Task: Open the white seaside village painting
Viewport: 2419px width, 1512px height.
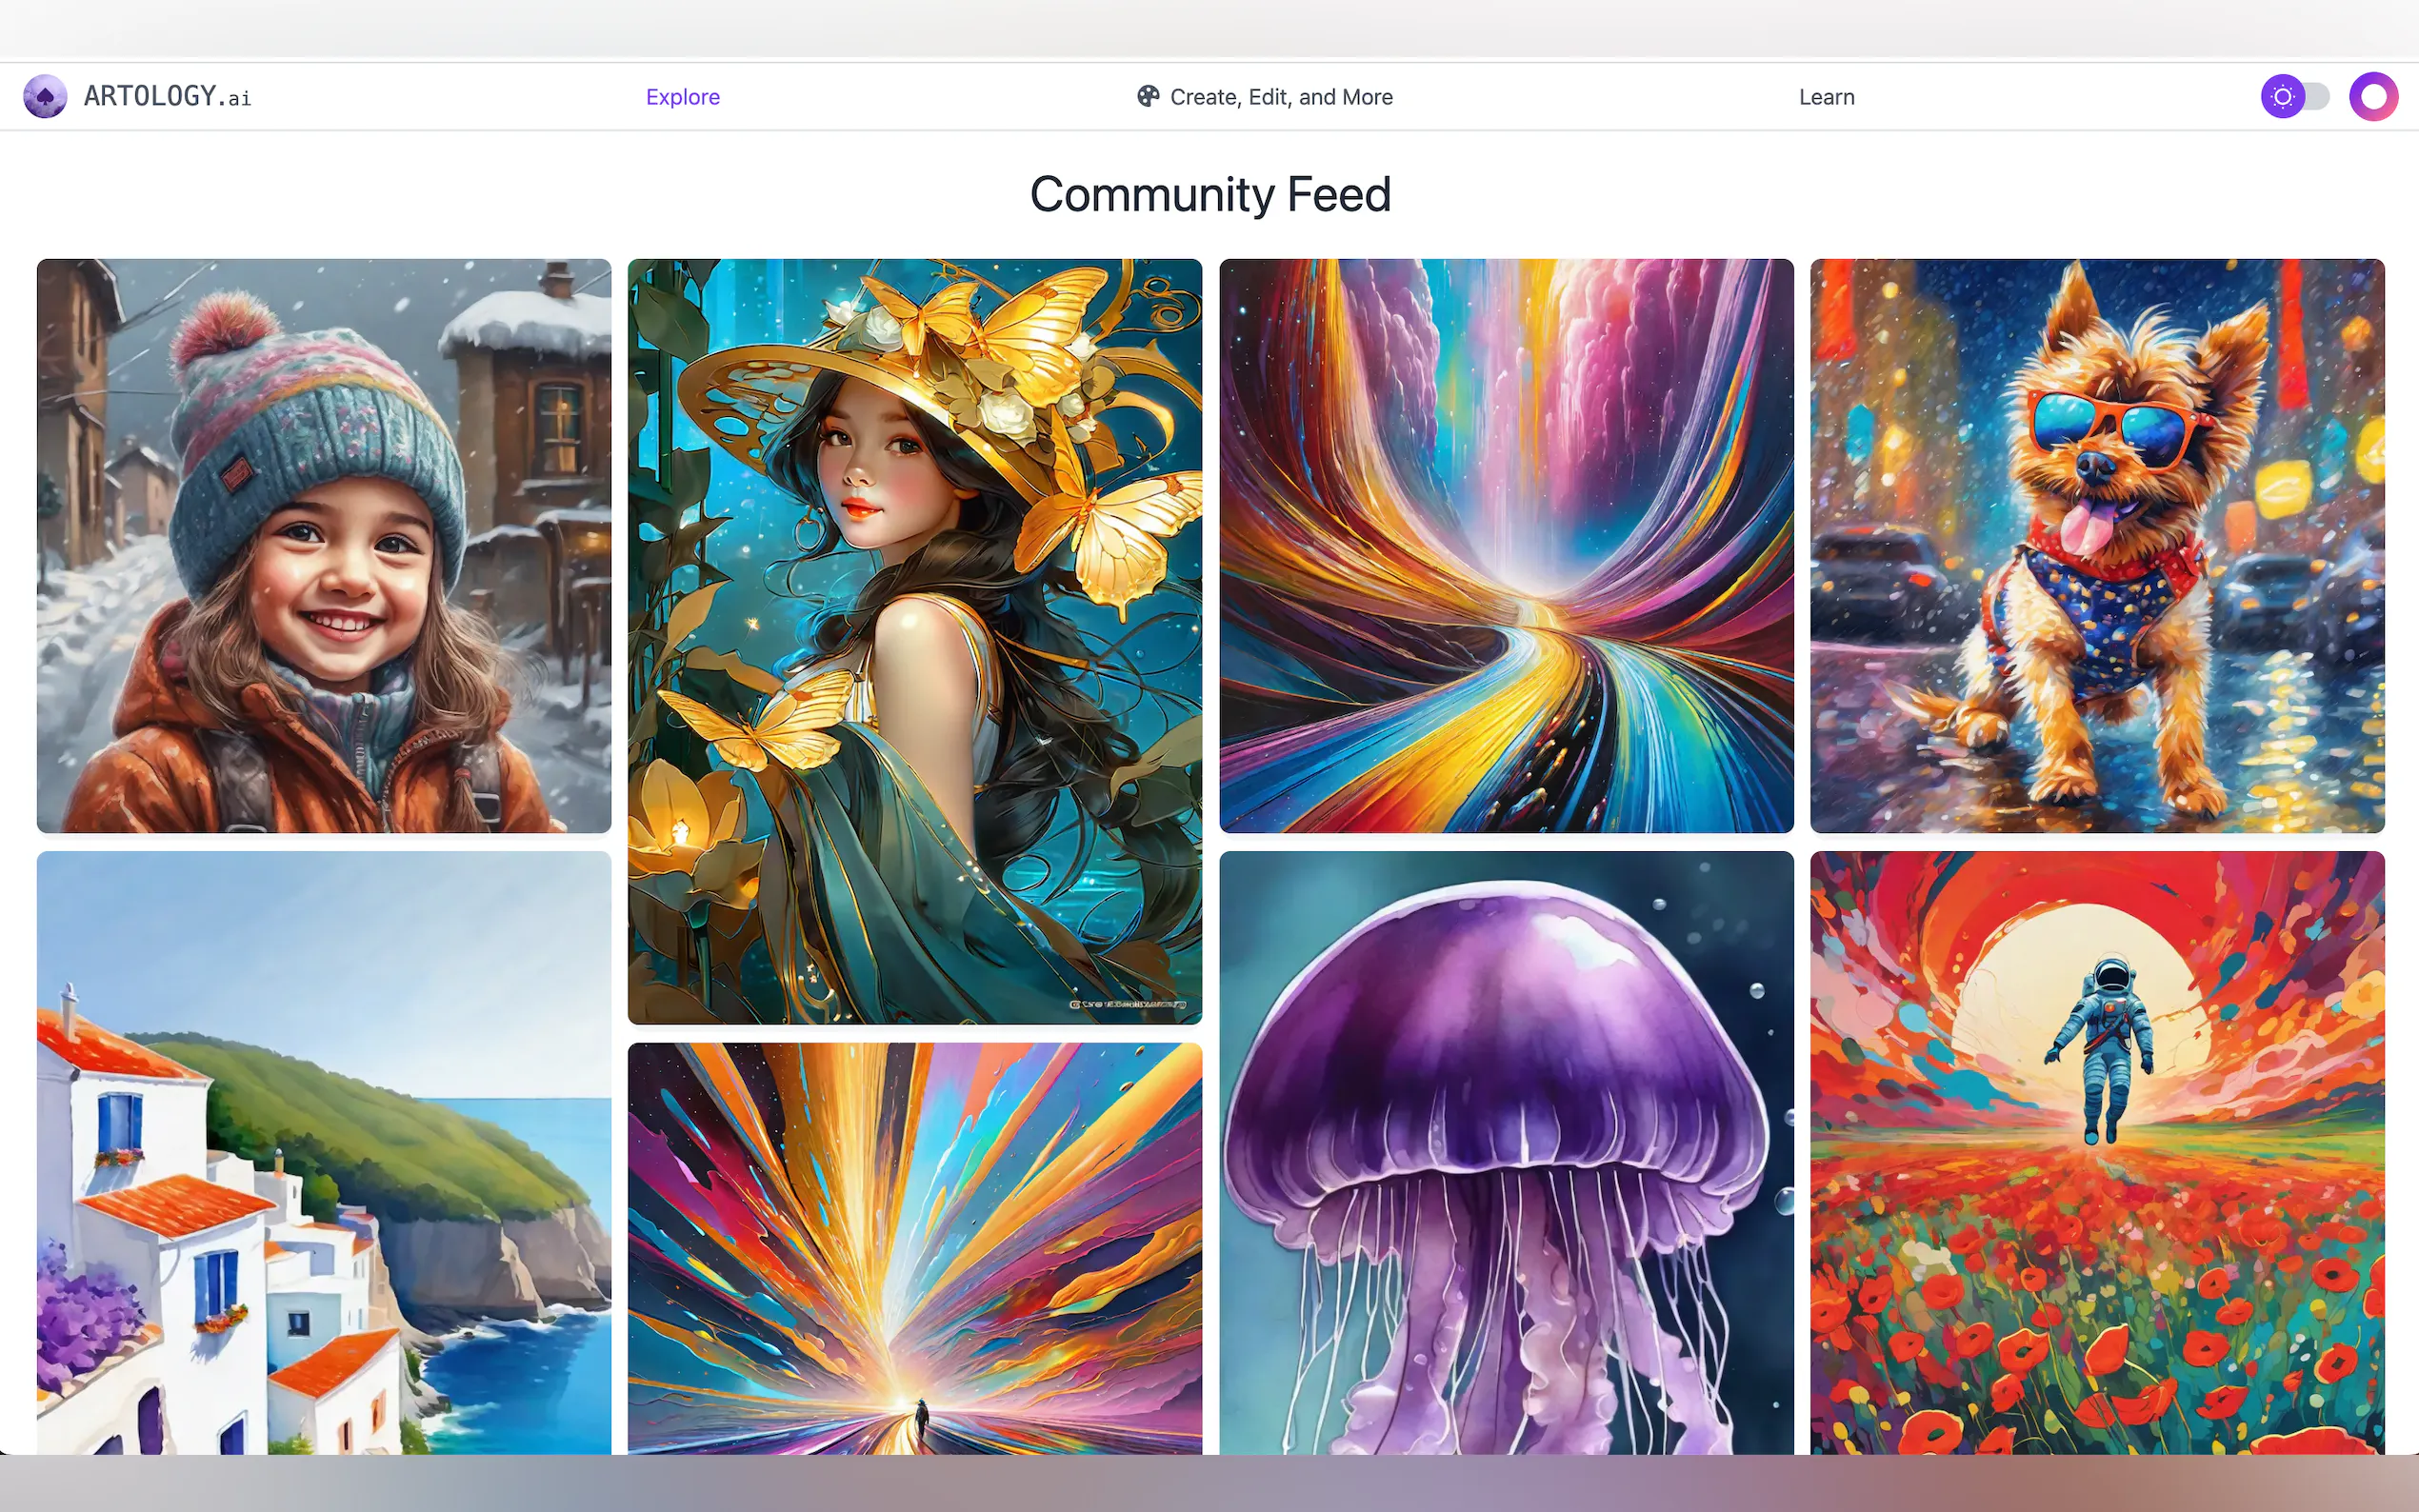Action: pyautogui.click(x=324, y=1152)
